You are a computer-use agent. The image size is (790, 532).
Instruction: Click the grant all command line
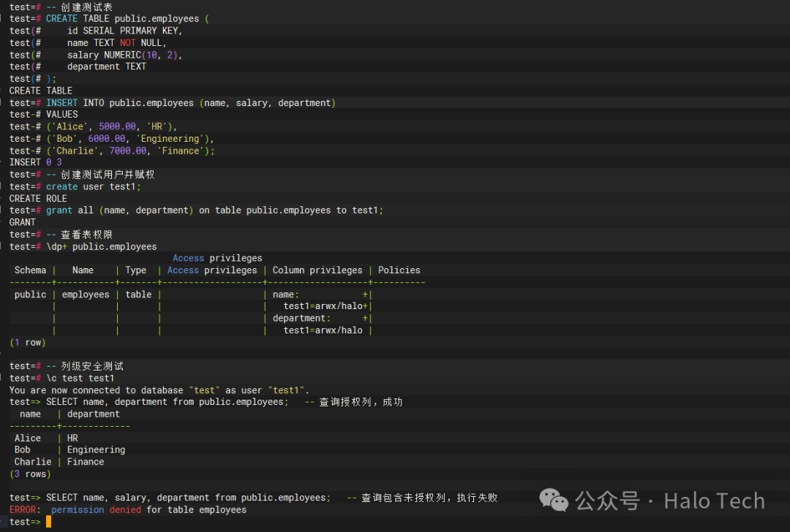[214, 210]
